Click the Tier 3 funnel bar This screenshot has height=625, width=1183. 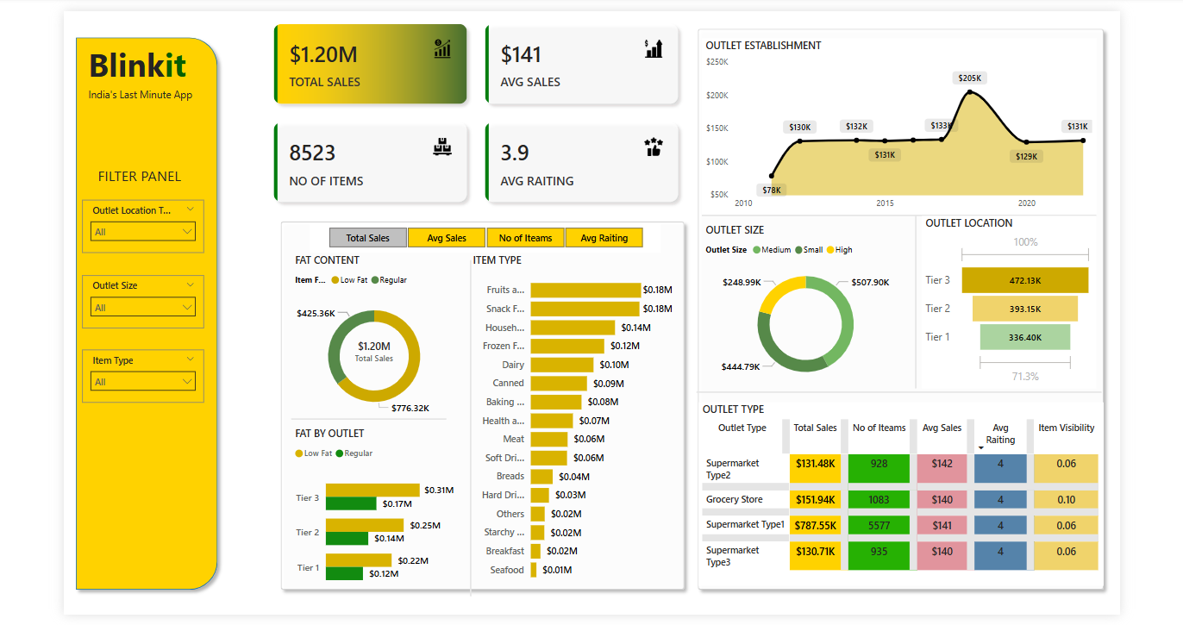click(x=1025, y=280)
